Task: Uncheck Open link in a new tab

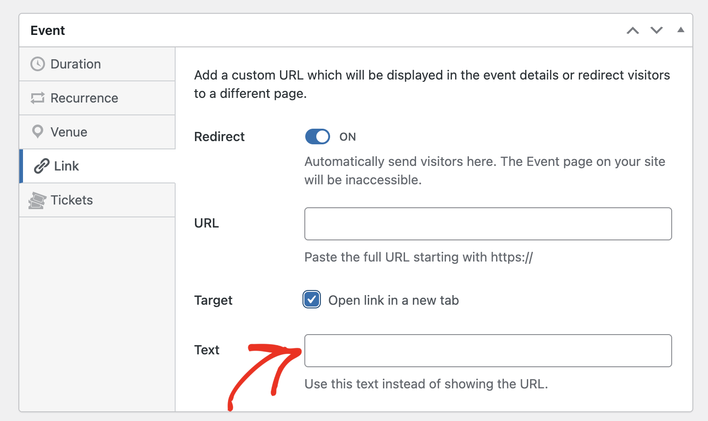Action: pos(312,300)
